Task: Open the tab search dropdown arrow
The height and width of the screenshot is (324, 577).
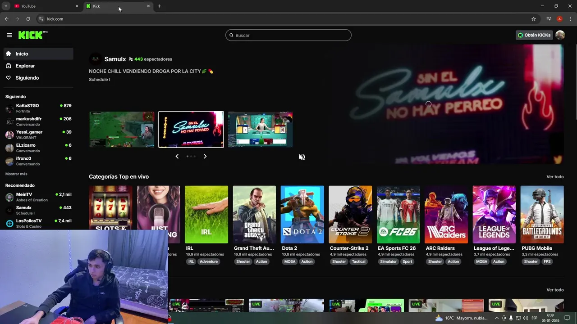Action: [x=6, y=6]
